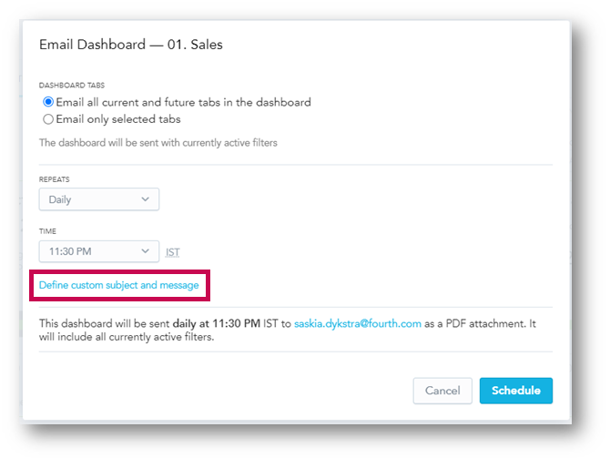Select the radio button for emailing all current and future tabs
The image size is (610, 458).
tap(48, 102)
